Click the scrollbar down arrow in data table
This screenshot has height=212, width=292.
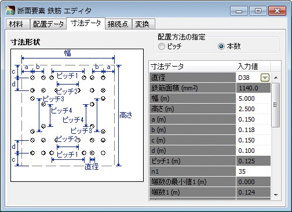[x=276, y=195]
